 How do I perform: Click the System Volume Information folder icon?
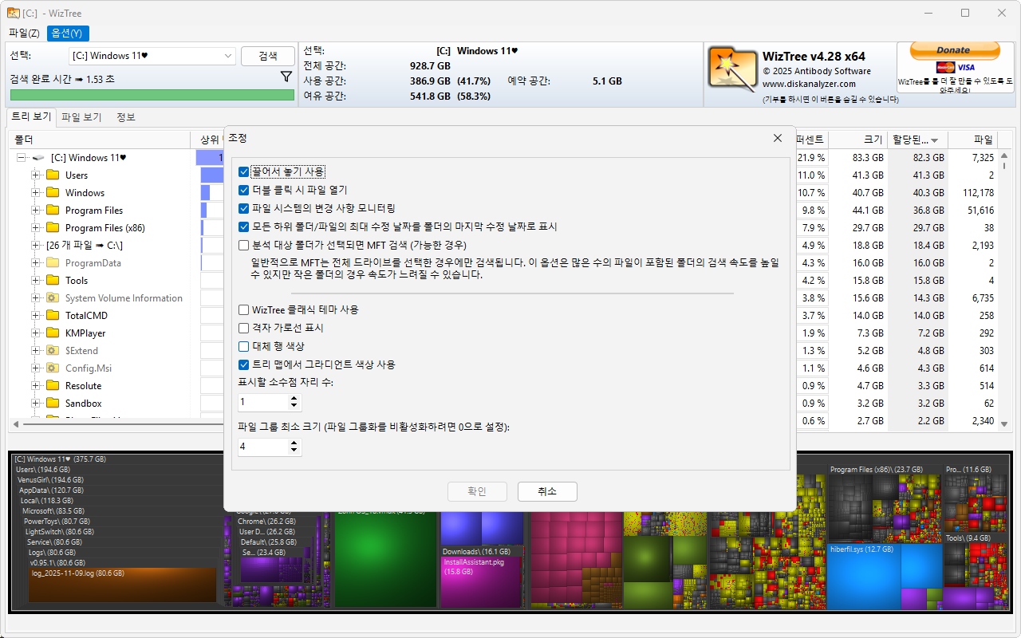[x=53, y=298]
